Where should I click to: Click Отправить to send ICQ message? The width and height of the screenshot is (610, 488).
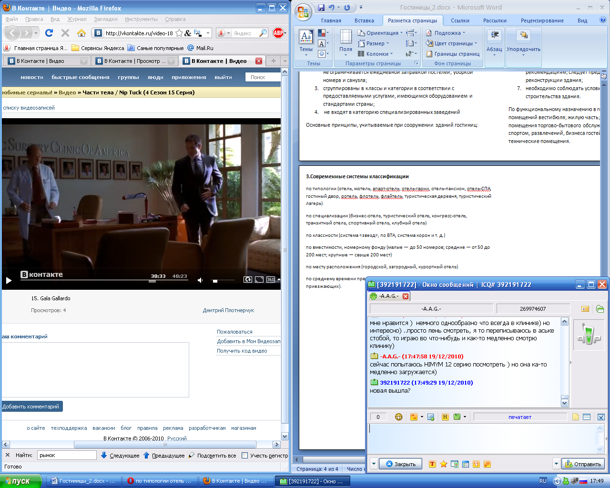(x=584, y=464)
